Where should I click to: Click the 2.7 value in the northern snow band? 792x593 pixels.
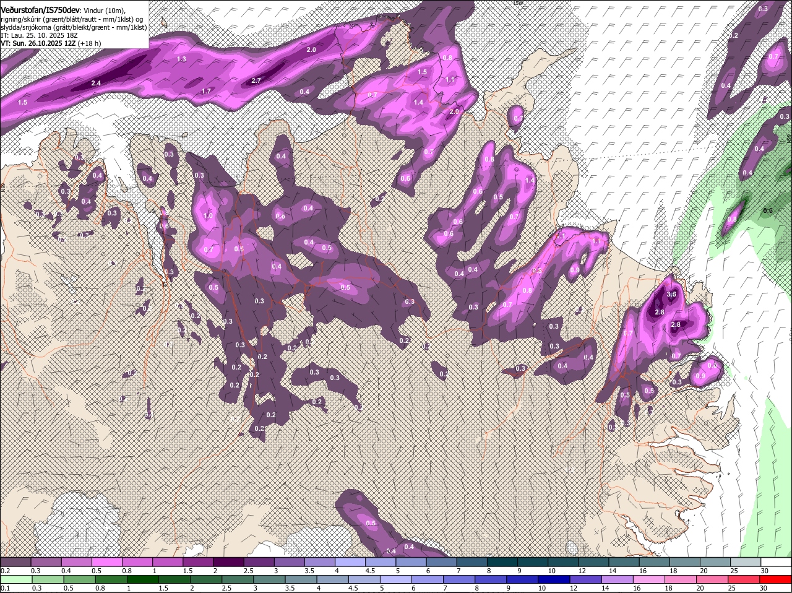[x=257, y=80]
